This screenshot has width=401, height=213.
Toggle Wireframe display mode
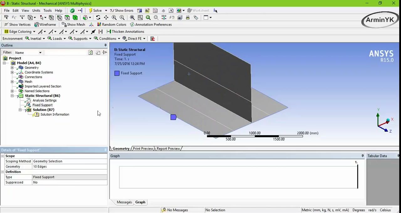45,24
